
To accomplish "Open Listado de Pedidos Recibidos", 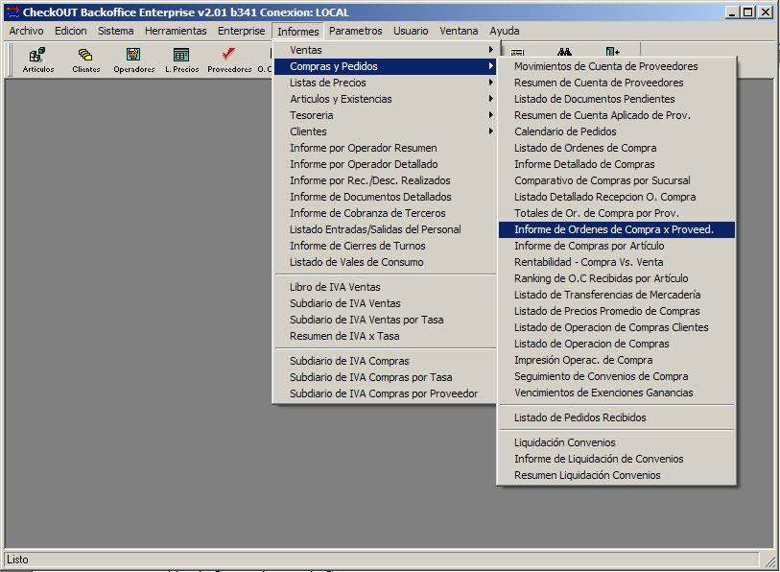I will (617, 417).
